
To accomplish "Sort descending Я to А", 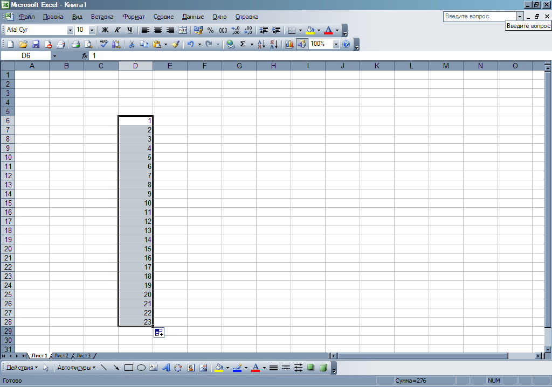I will (x=274, y=44).
